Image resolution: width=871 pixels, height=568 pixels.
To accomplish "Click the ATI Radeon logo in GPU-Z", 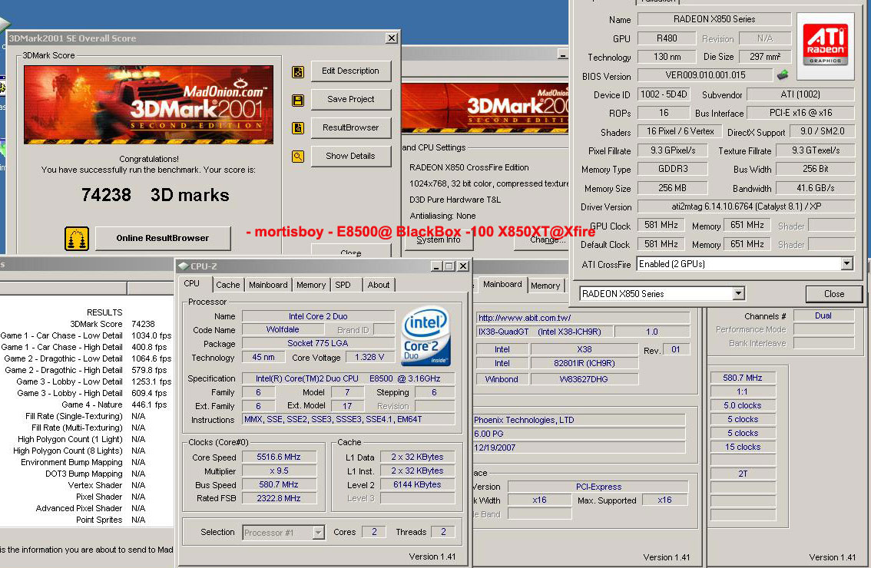I will click(826, 46).
